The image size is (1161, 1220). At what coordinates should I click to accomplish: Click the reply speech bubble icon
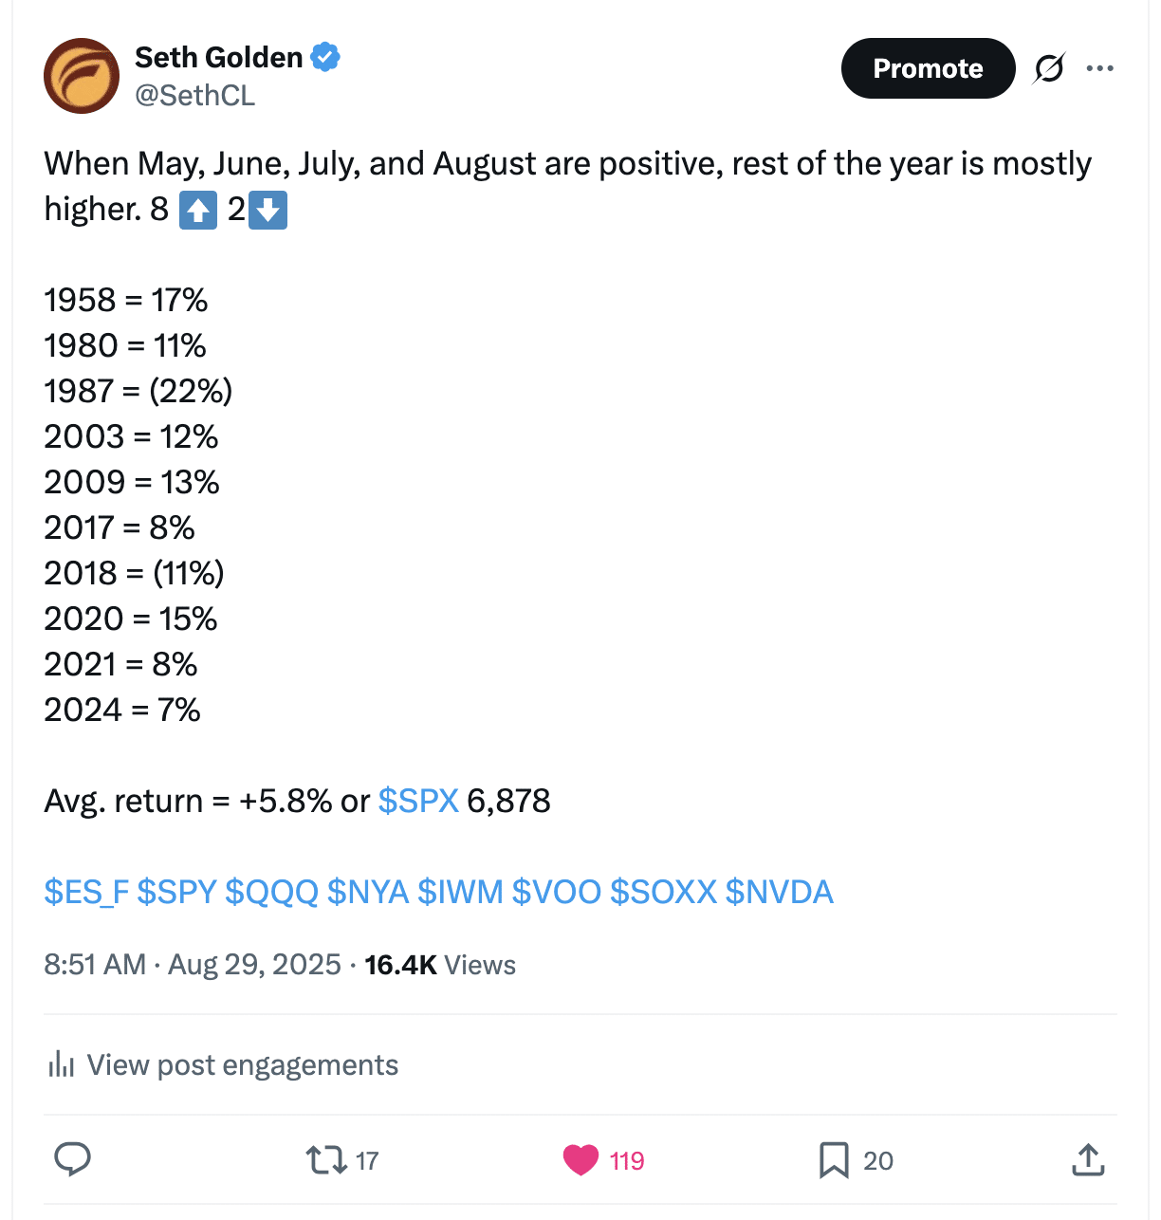[x=72, y=1159]
